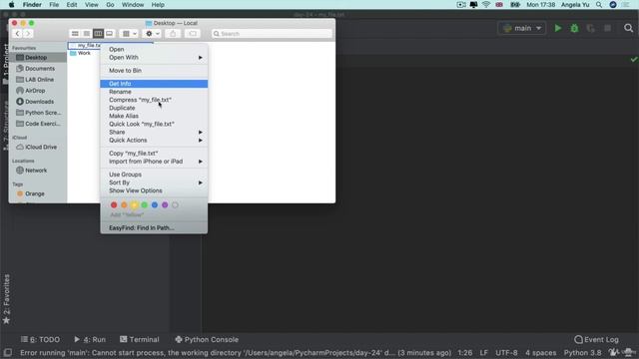Select Desktop in Finder sidebar

coord(38,58)
